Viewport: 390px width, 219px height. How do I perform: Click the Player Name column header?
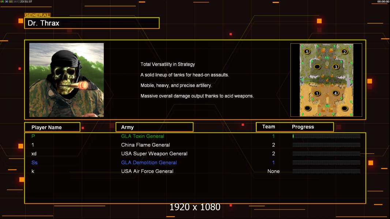[52, 127]
